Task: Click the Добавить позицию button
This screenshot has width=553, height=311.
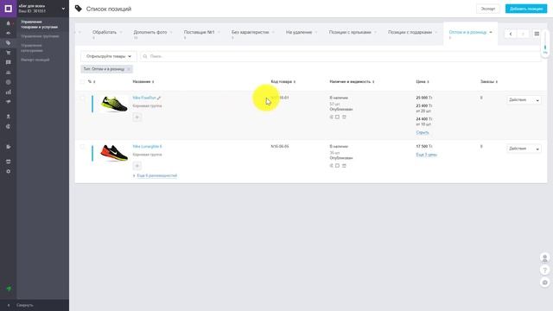Action: [526, 9]
